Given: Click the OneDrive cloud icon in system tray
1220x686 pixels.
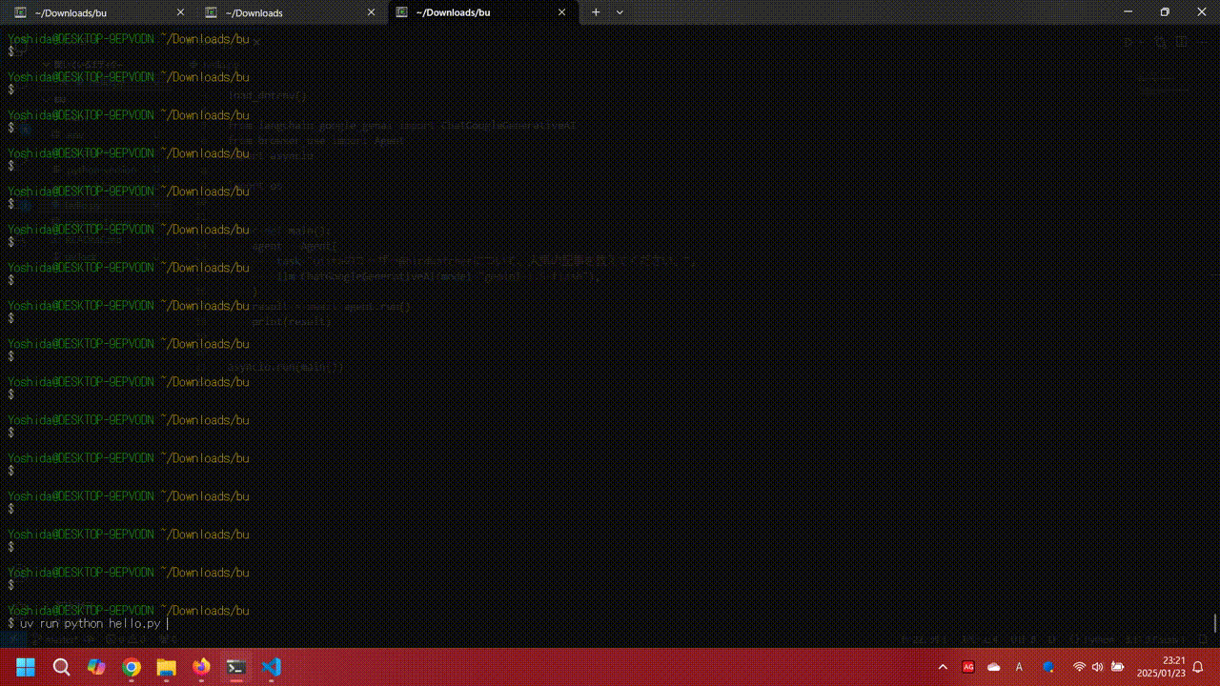Looking at the screenshot, I should [x=993, y=667].
